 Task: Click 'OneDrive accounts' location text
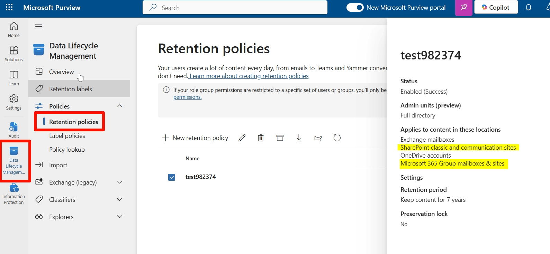(426, 155)
